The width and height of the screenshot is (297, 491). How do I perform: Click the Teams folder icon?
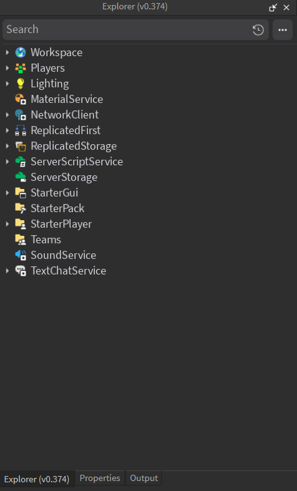tap(21, 240)
